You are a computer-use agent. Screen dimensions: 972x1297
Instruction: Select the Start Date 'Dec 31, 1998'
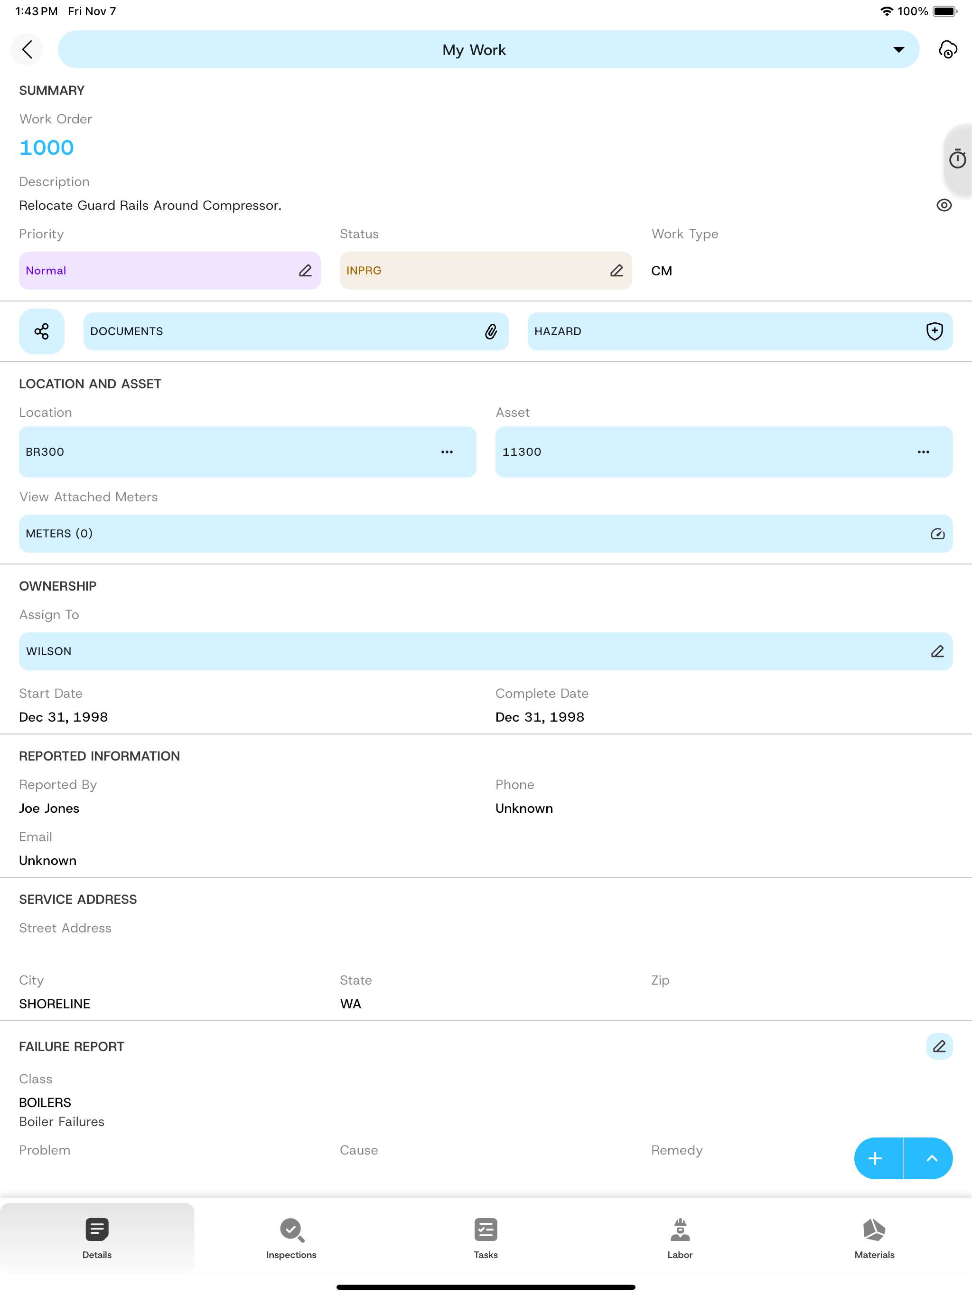[63, 717]
